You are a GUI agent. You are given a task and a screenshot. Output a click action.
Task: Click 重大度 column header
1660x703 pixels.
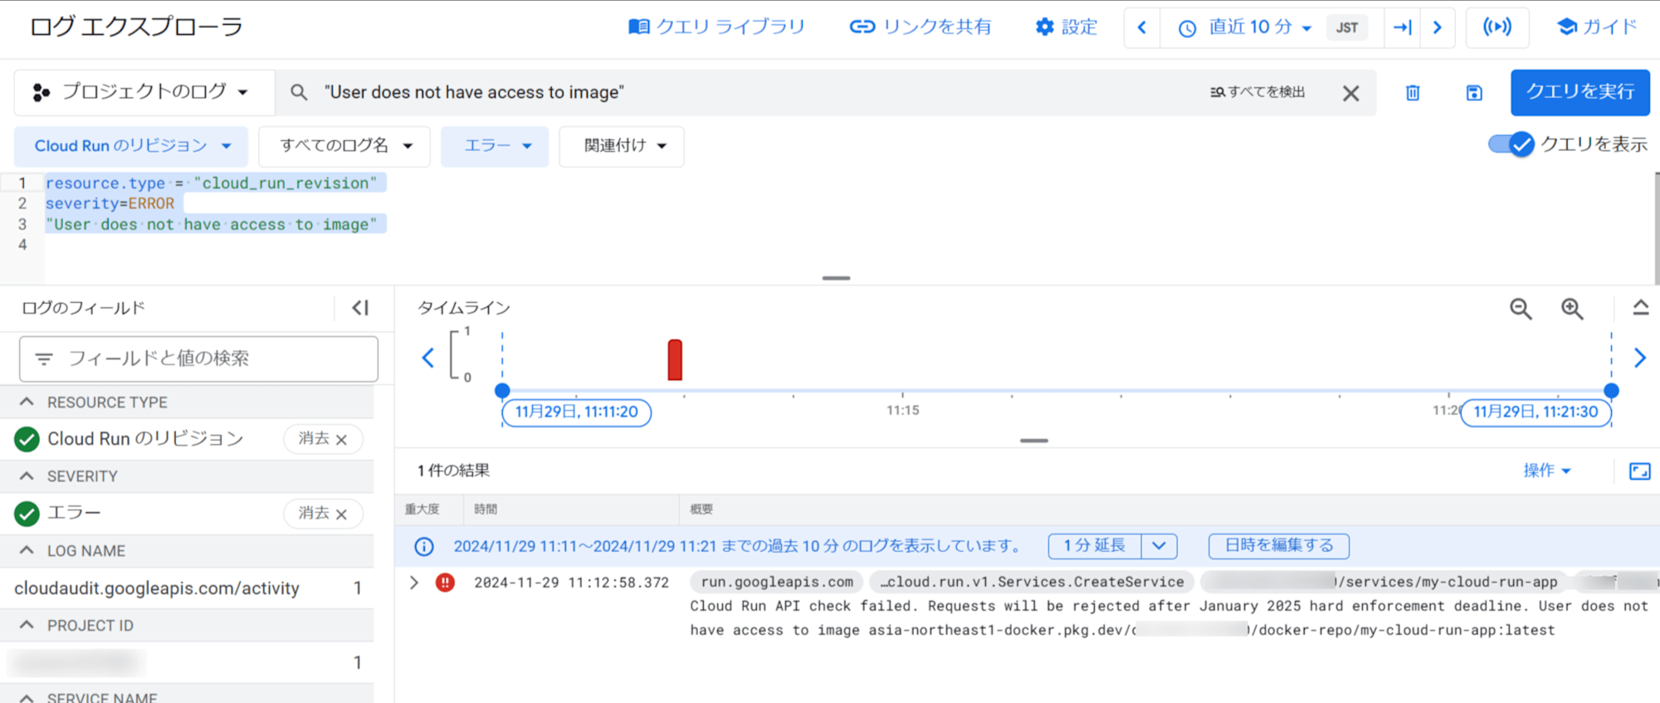tap(422, 510)
